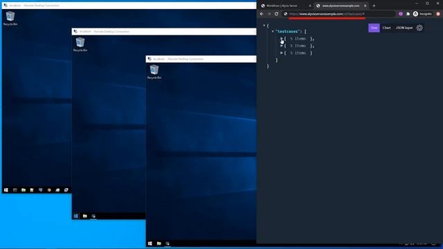Screen dimensions: 443x249
Task: Open a new browser tab with plus
Action: pyautogui.click(x=374, y=6)
